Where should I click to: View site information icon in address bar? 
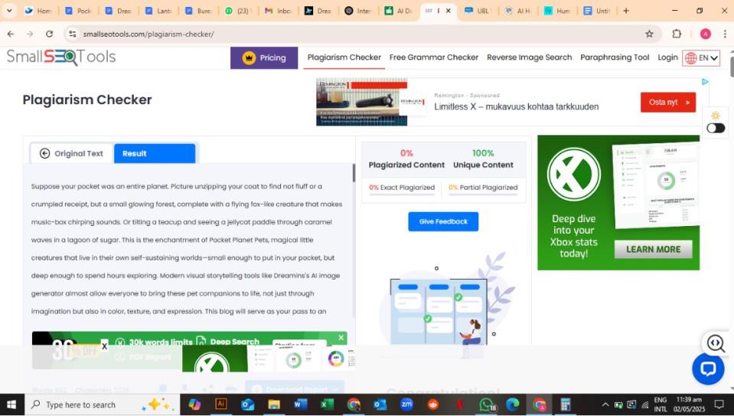(72, 34)
